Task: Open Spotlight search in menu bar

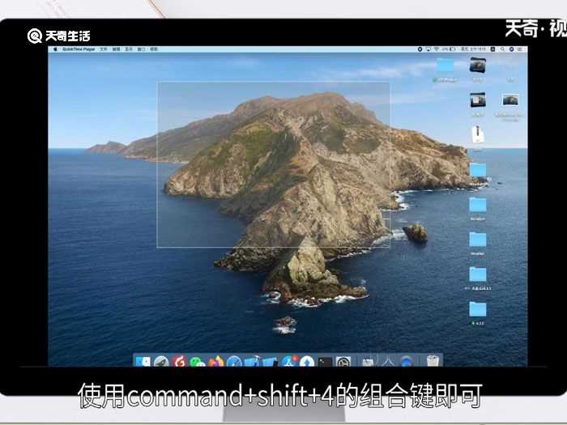Action: click(x=503, y=49)
